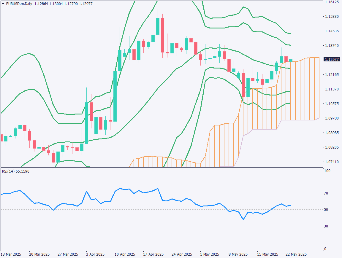Collapse the OHLC quick info triangle
Viewport: 342px width, 258px height.
click(3, 4)
